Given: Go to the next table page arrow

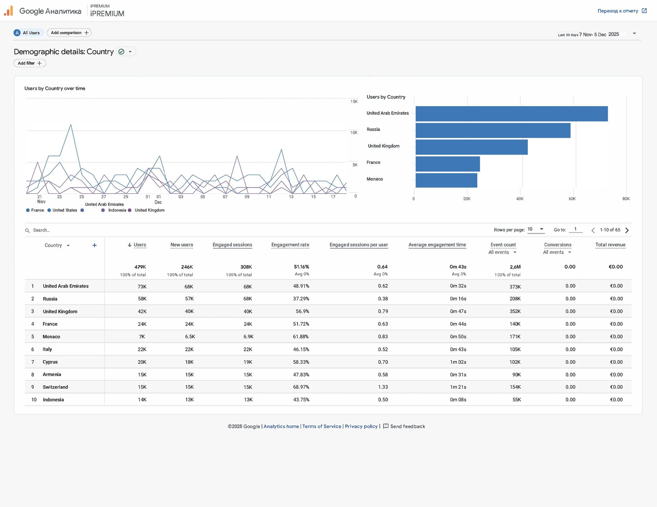Looking at the screenshot, I should coord(627,230).
